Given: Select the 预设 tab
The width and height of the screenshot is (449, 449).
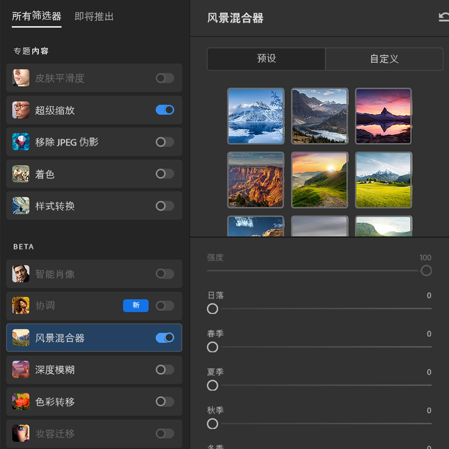Looking at the screenshot, I should tap(266, 59).
